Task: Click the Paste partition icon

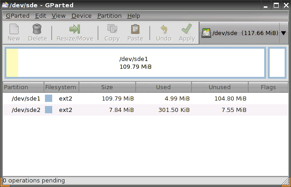Action: click(x=135, y=30)
